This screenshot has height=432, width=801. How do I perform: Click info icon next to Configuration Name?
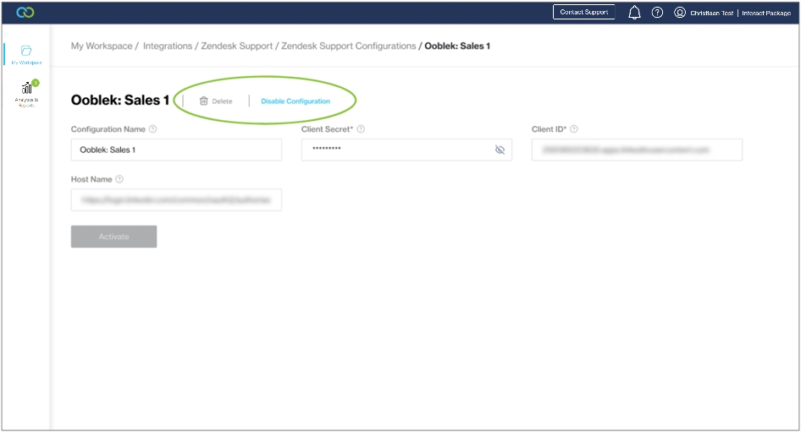[x=152, y=129]
